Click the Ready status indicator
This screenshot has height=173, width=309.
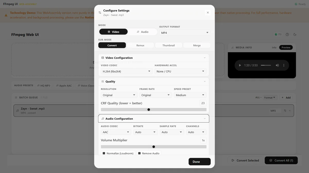pyautogui.click(x=300, y=4)
